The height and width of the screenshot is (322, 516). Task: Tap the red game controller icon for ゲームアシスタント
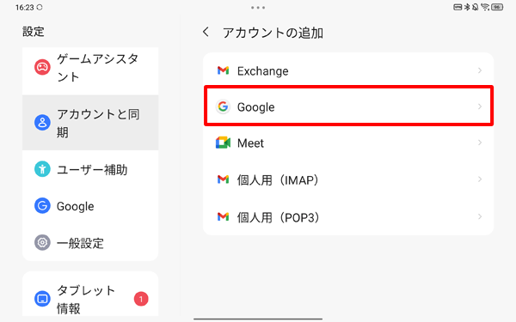point(42,67)
